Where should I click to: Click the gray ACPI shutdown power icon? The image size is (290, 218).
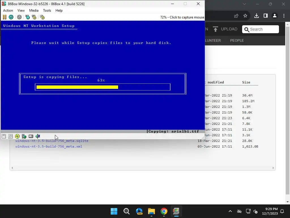19,17
